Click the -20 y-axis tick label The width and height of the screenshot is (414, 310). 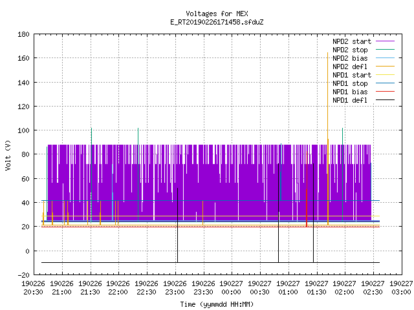(x=23, y=275)
